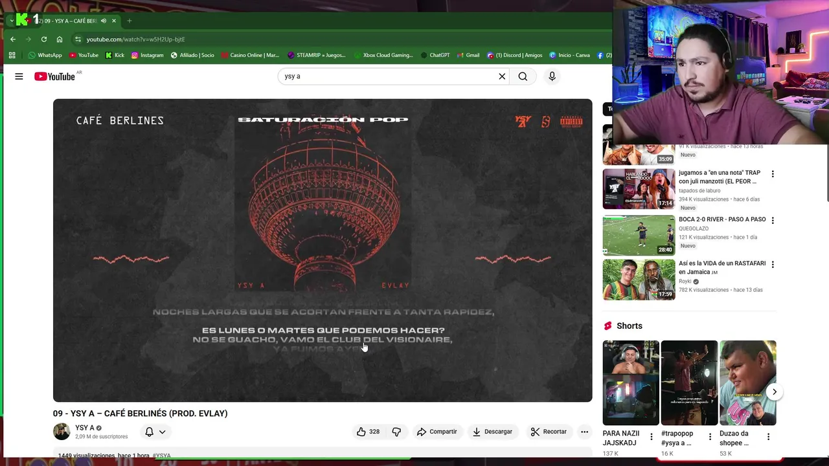Open the YSY A channel avatar
Screen dimensions: 829x466
[x=62, y=432]
